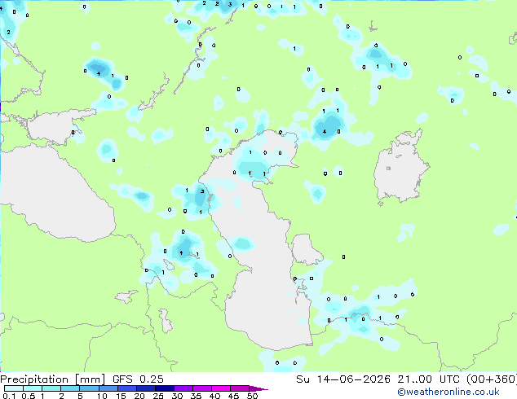Open the weatheronline.co.uk copyright link
Viewport: 517px width, 399px height.
449,392
